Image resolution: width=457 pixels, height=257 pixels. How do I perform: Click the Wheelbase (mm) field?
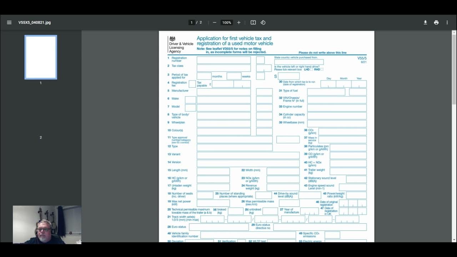click(337, 124)
